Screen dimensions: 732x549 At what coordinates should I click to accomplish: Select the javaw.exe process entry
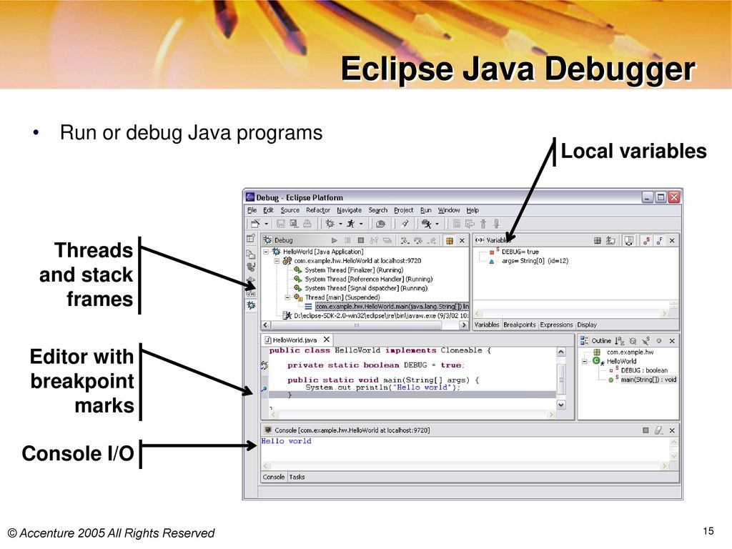pos(381,315)
